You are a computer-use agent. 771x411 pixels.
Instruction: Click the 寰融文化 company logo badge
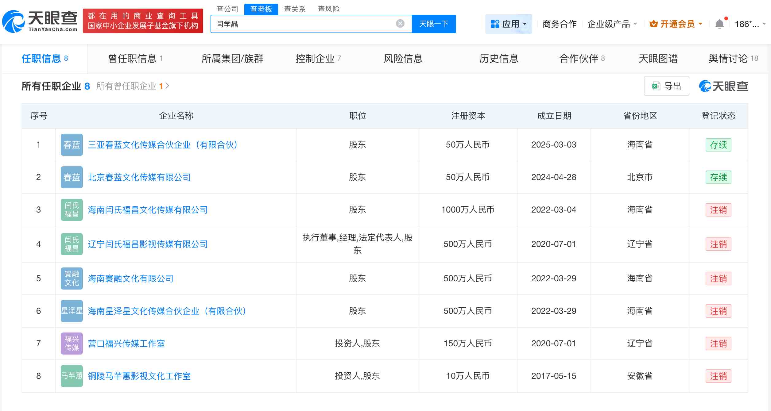coord(72,278)
